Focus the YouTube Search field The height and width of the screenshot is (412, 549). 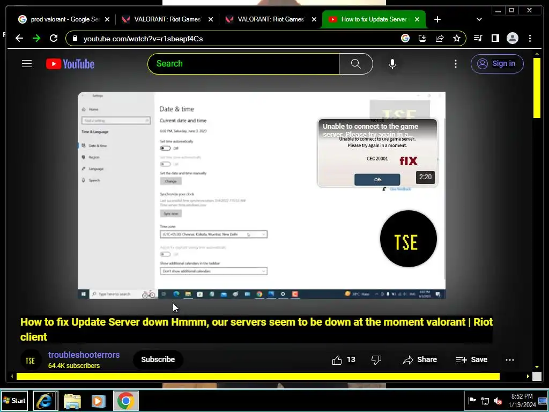coord(243,64)
